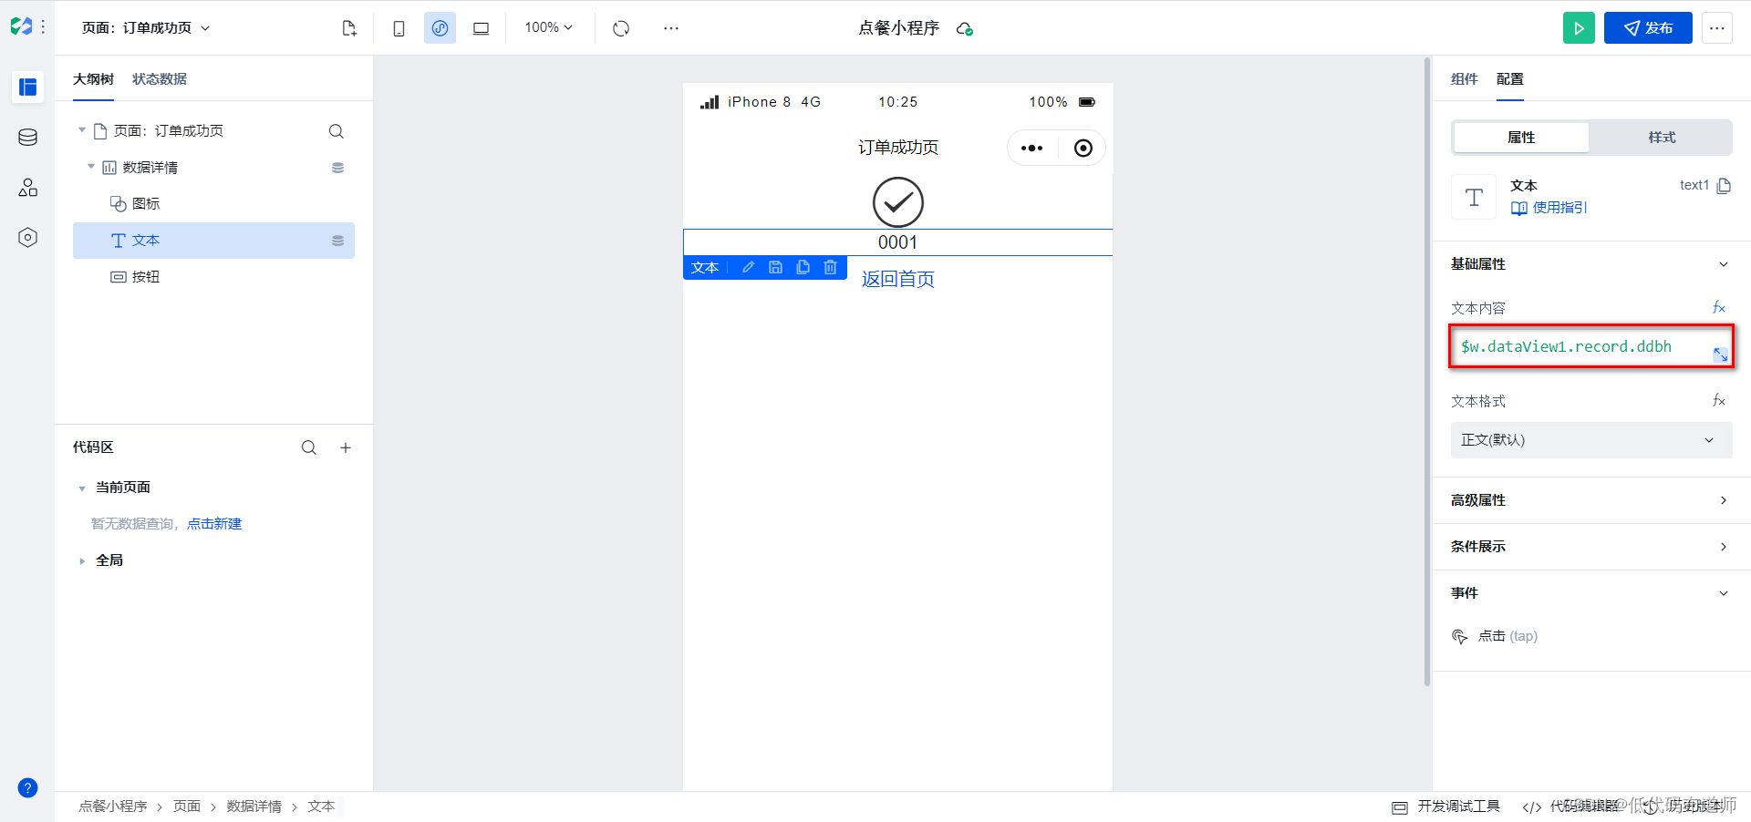Click the blue help question mark icon
Viewport: 1751px width, 822px height.
(27, 788)
